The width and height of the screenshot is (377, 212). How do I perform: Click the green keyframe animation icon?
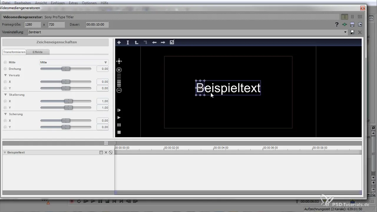344,24
